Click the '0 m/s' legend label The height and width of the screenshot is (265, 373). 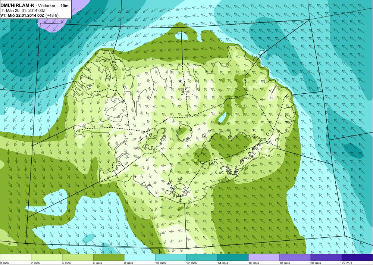click(x=4, y=263)
